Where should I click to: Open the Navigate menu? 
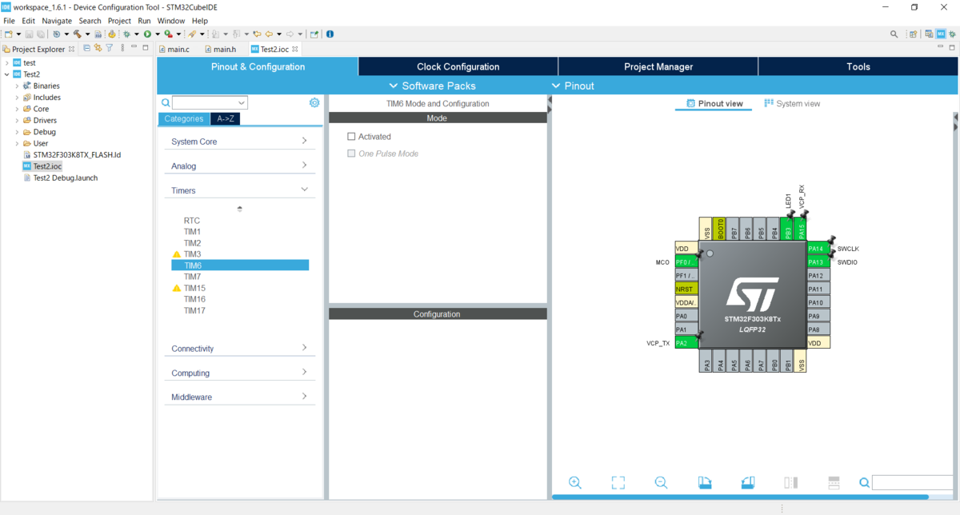pos(56,21)
